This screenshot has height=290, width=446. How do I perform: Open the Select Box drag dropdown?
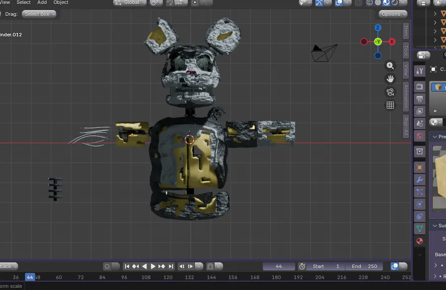coord(39,14)
